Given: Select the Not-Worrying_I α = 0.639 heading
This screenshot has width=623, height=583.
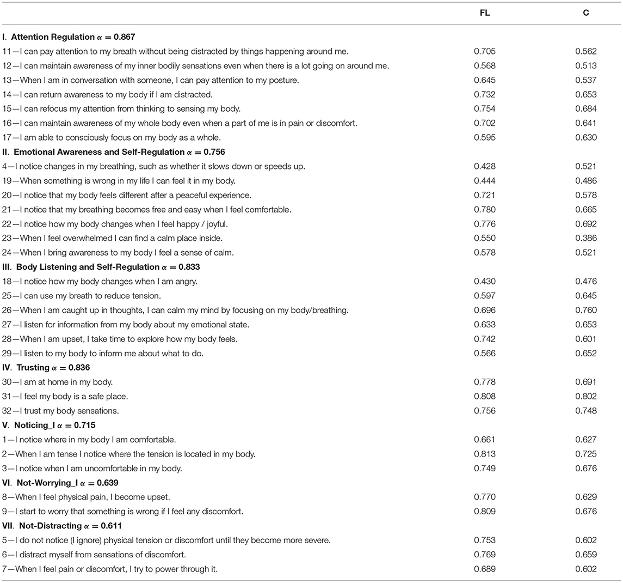Looking at the screenshot, I should [60, 483].
